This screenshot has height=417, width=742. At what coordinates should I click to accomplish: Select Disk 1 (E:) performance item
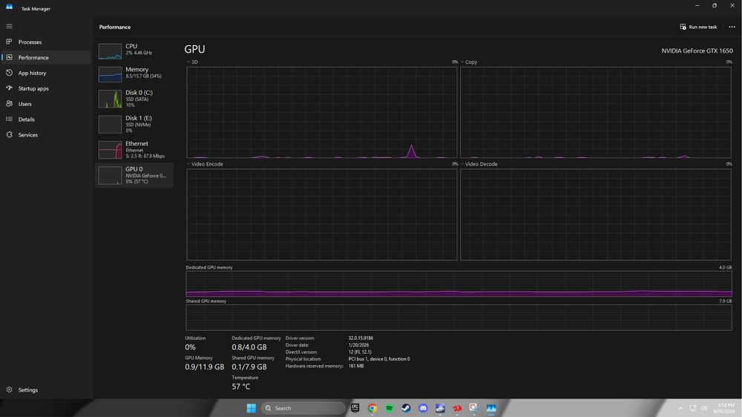134,124
